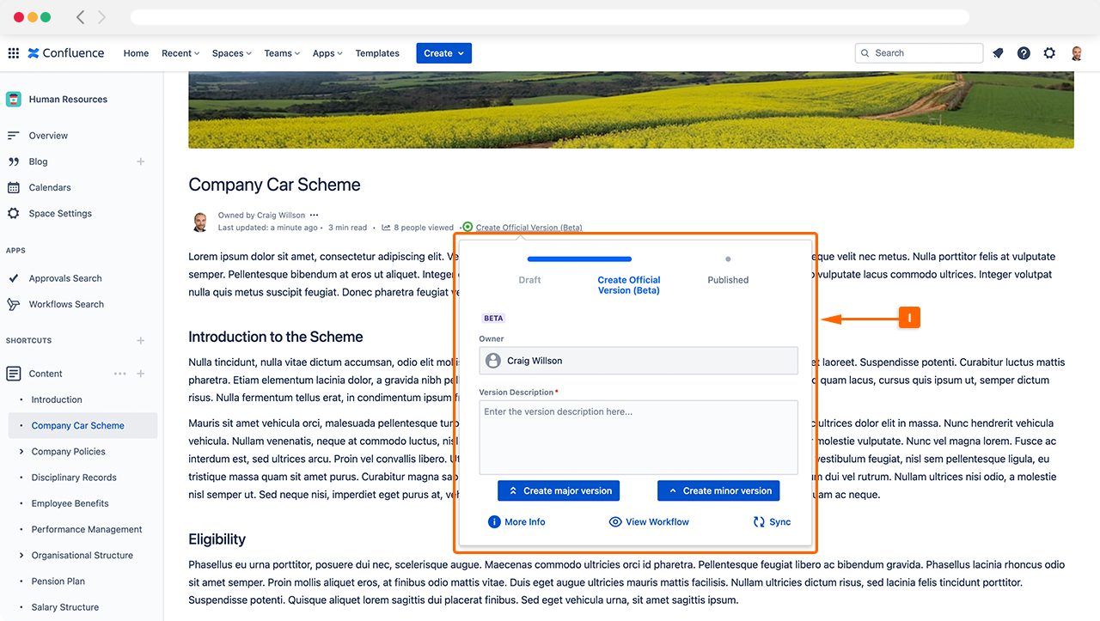
Task: Select Approvals Search in the sidebar
Action: (65, 278)
